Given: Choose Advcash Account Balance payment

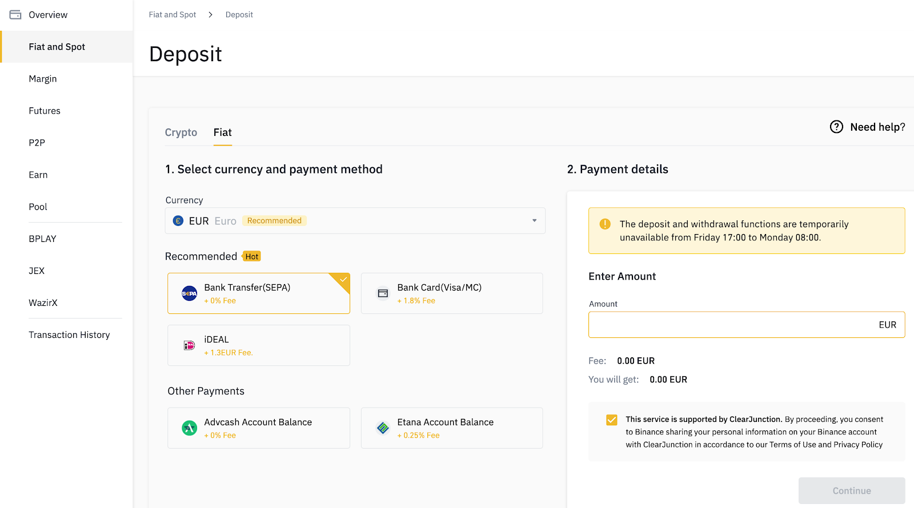Looking at the screenshot, I should coord(259,428).
